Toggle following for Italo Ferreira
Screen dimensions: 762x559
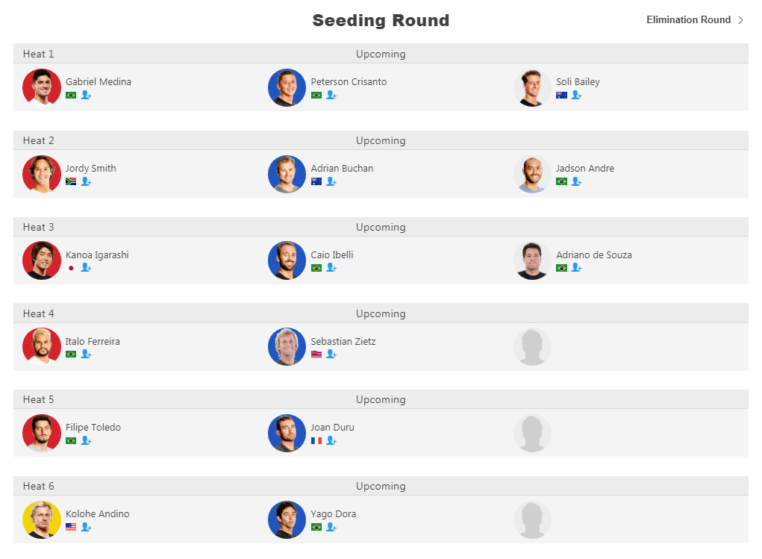pyautogui.click(x=86, y=354)
